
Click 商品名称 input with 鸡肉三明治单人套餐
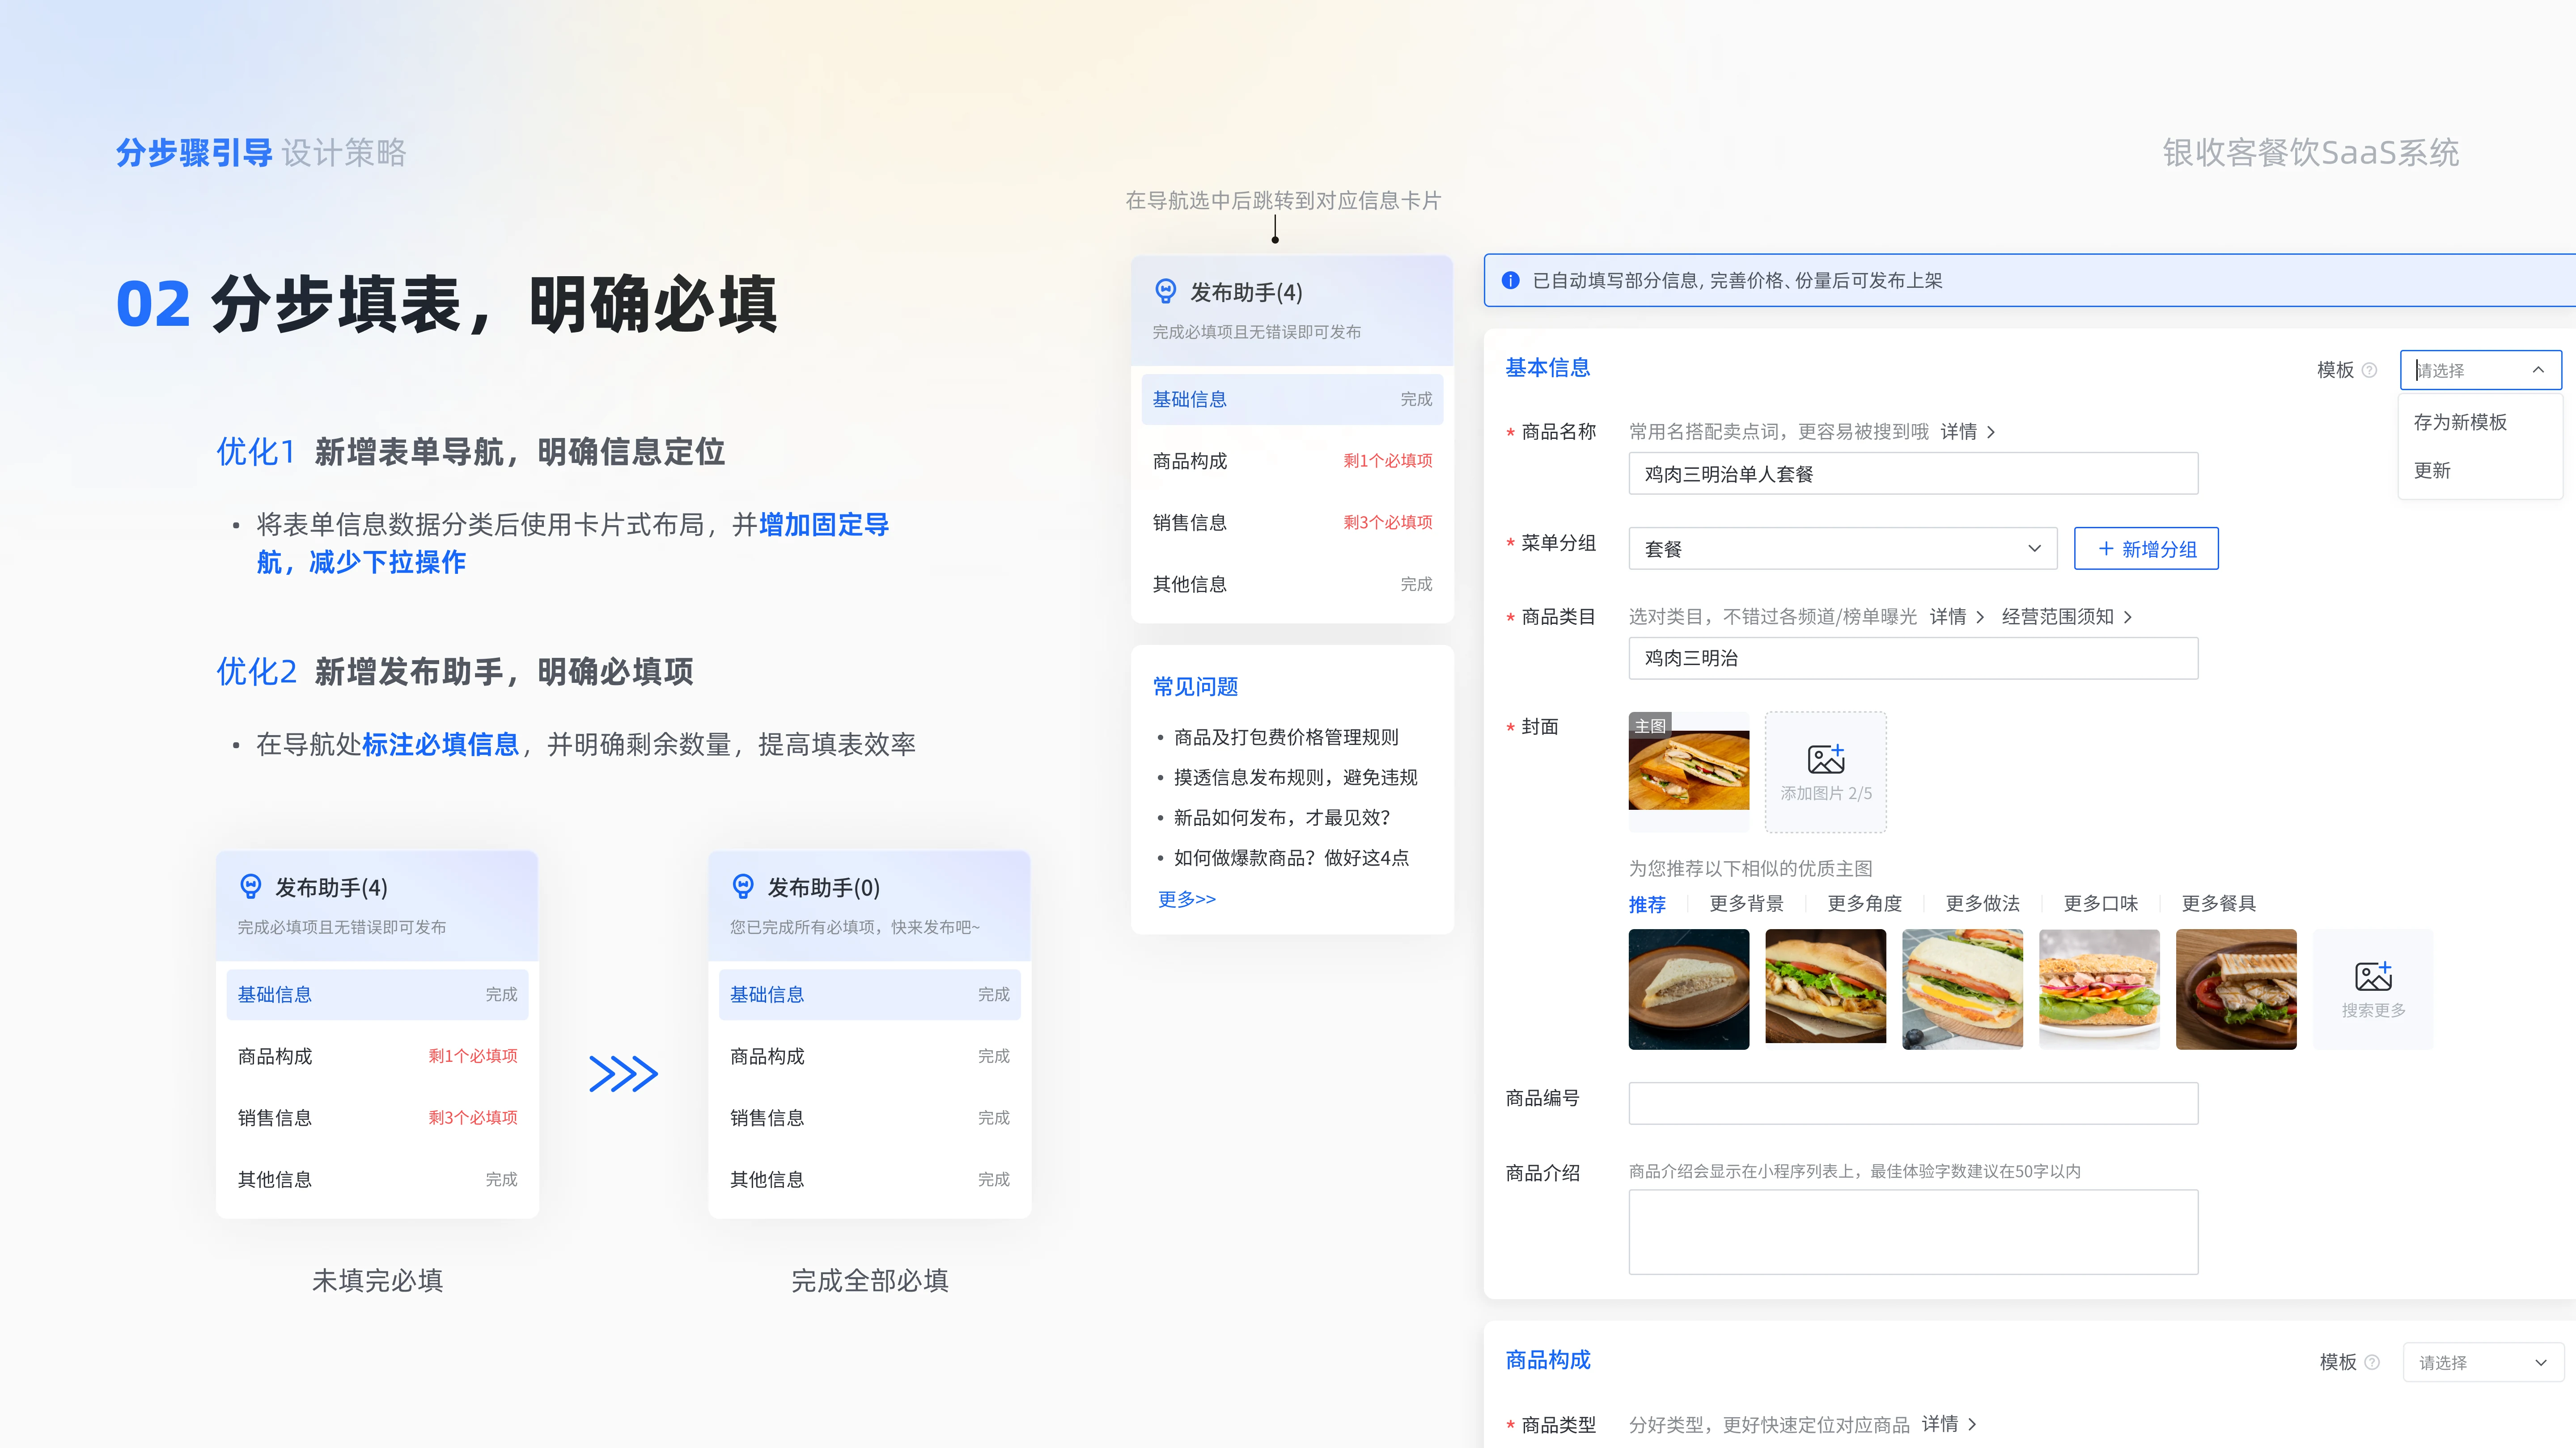pyautogui.click(x=1913, y=474)
